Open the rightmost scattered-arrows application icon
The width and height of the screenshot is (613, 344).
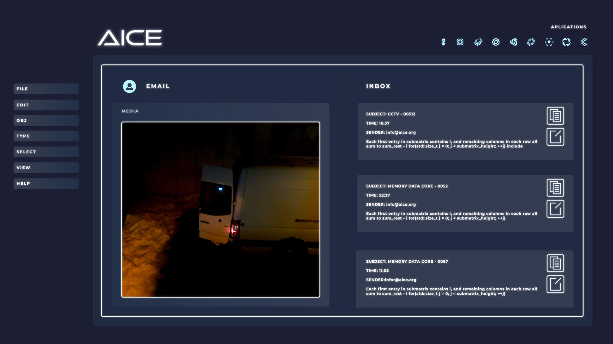[584, 42]
